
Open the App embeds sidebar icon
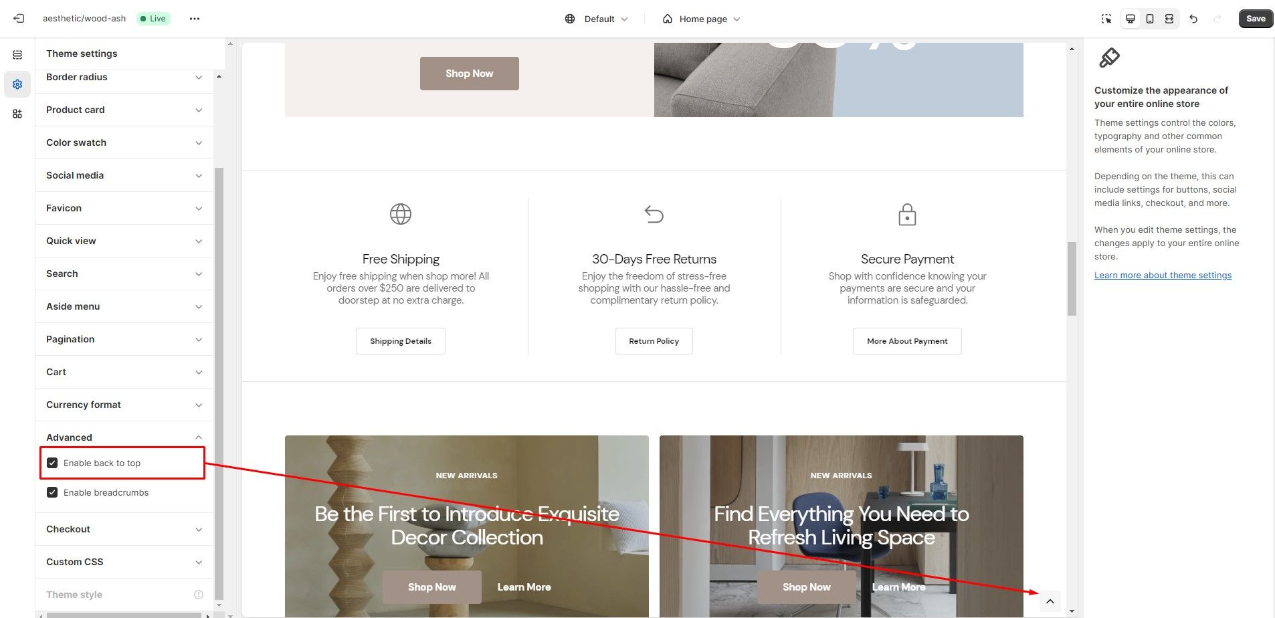17,114
